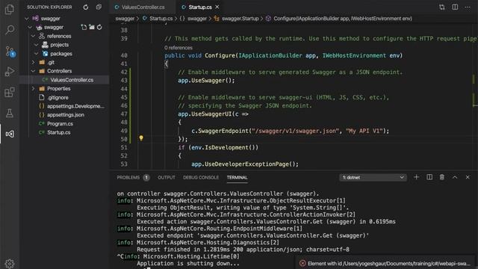
Task: Click 'app.UseDeveloperExceptionPage();' line
Action: 245,164
